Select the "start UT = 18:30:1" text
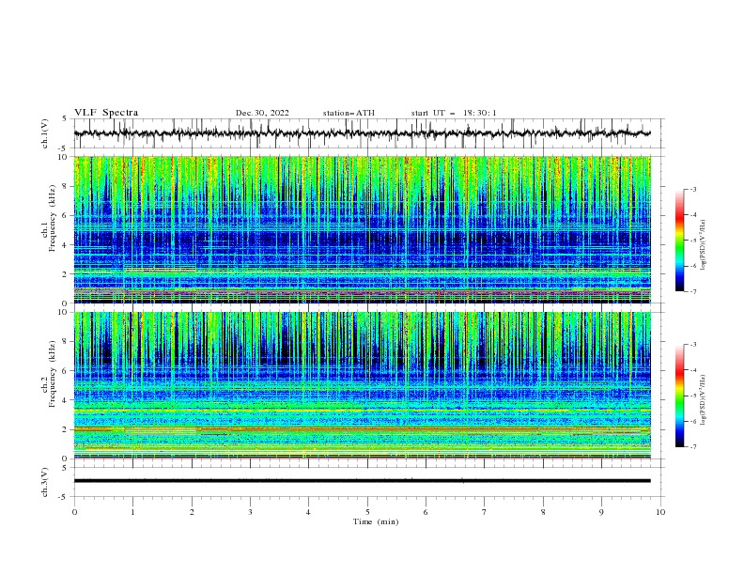The width and height of the screenshot is (744, 575). click(x=454, y=113)
